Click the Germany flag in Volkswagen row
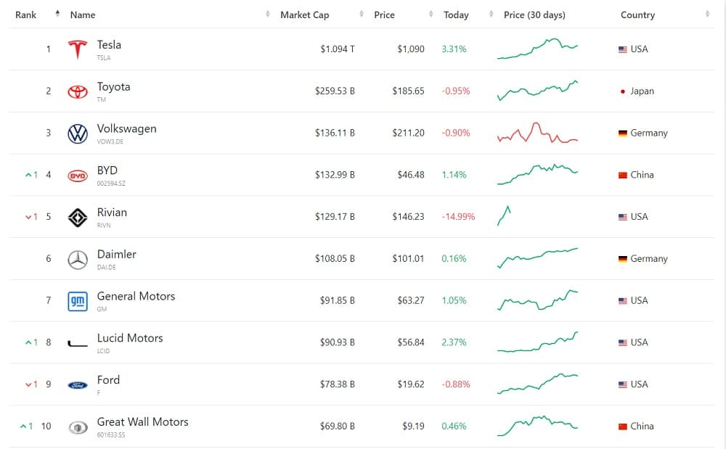 point(623,133)
